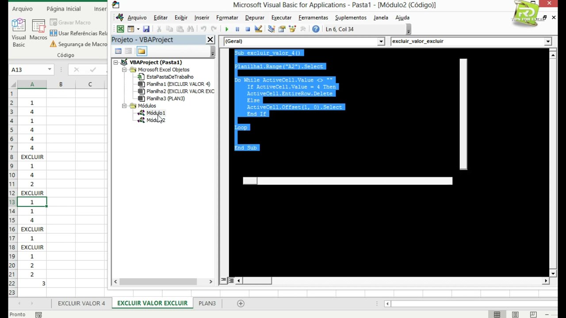Click the Toolbox toolbar icon

[303, 29]
